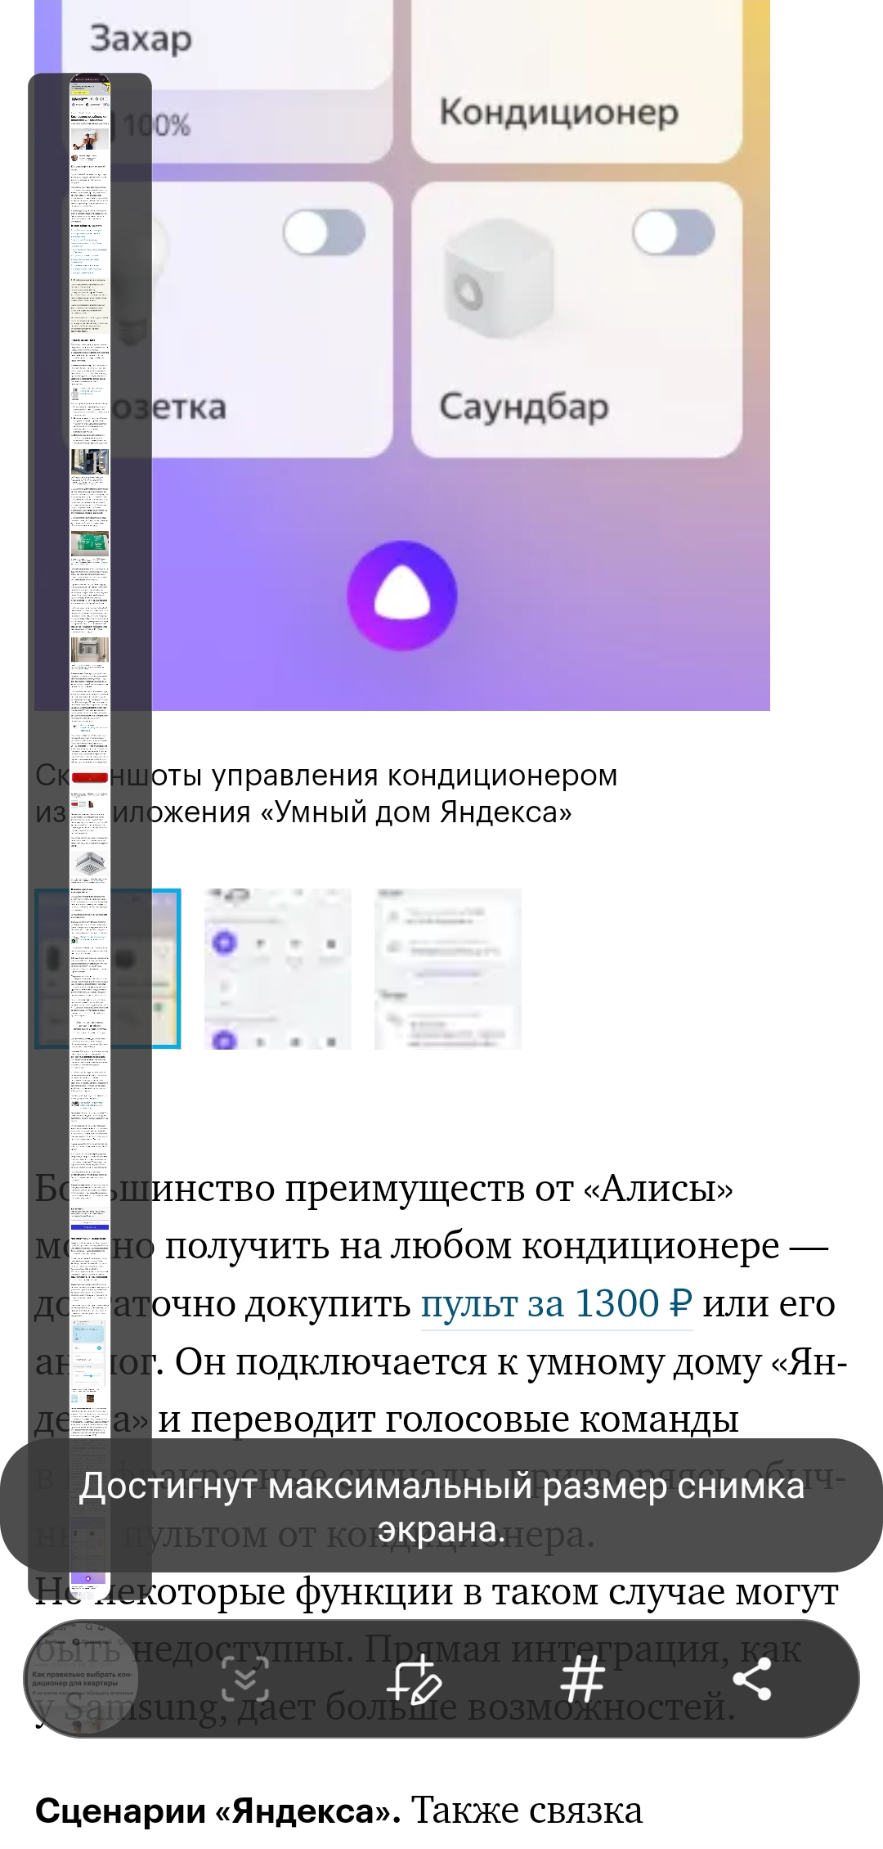The width and height of the screenshot is (883, 1849).
Task: Tap the Alice voice assistant button
Action: pyautogui.click(x=401, y=595)
